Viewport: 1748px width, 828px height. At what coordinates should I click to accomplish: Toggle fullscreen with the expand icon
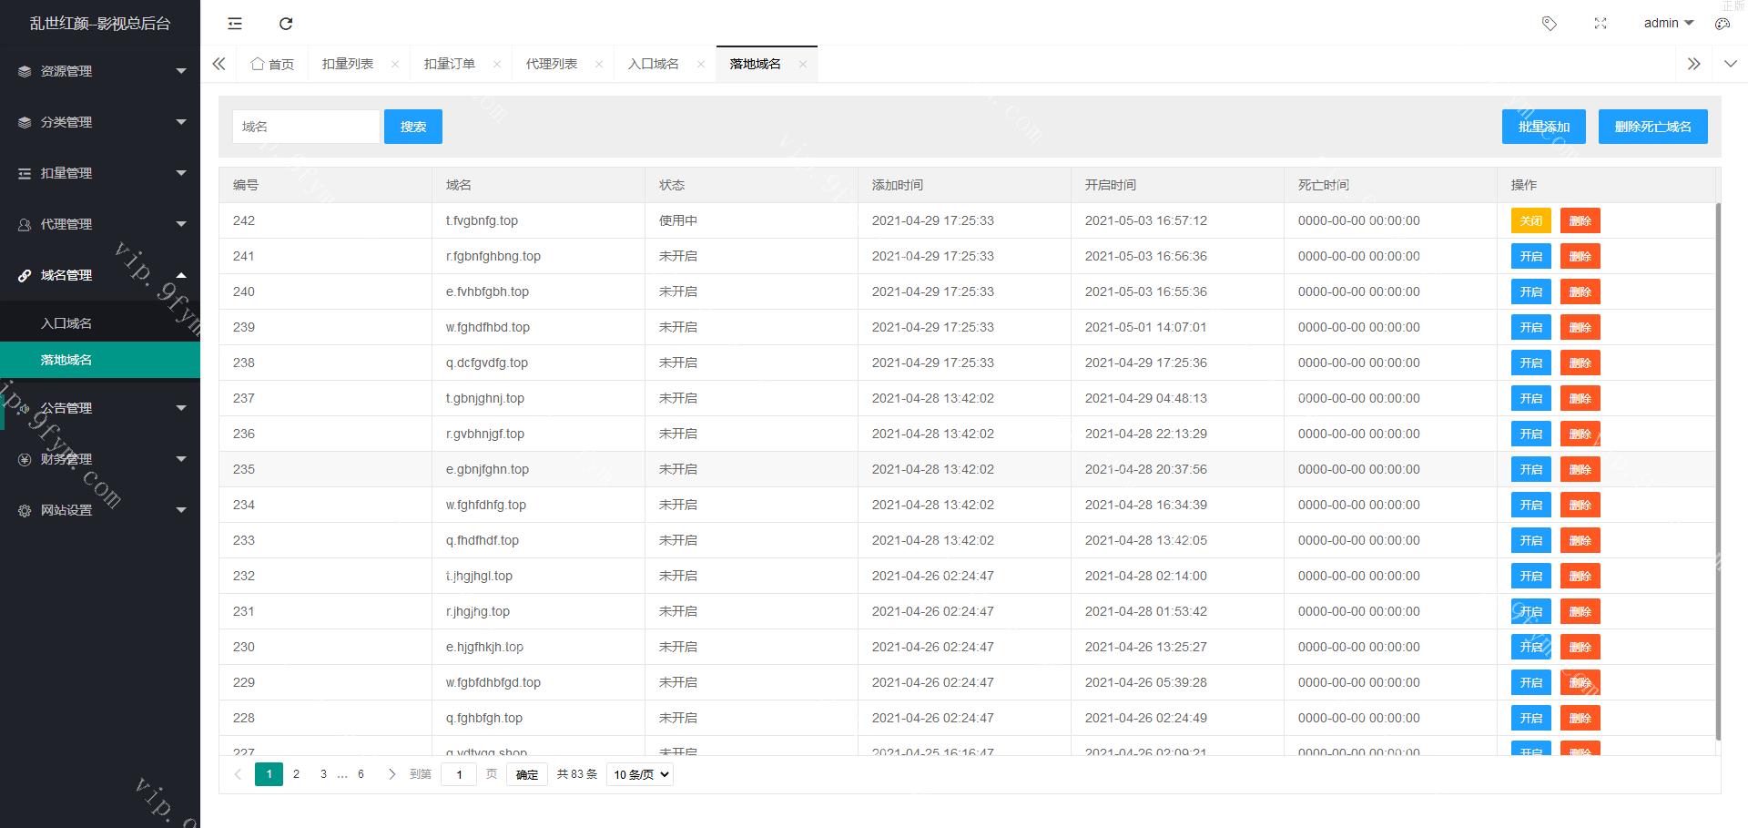point(1601,24)
